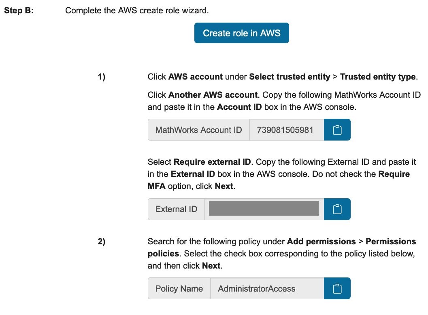
Task: Click the bold Add permissions text
Action: (x=321, y=242)
